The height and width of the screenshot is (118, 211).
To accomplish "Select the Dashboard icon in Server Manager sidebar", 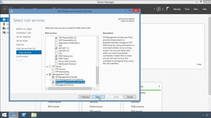I will pyautogui.click(x=4, y=20).
